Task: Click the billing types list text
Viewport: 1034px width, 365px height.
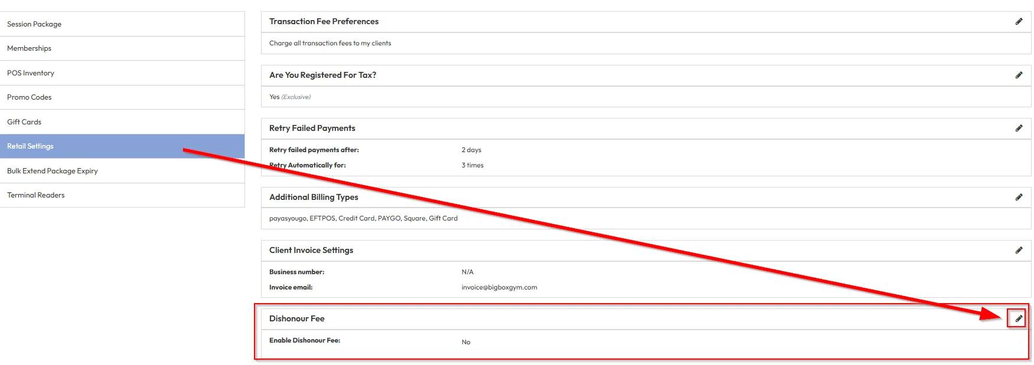Action: point(363,219)
